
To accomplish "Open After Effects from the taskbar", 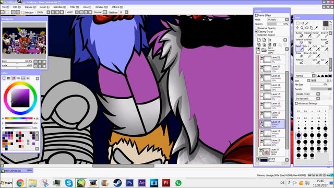I will (141, 183).
